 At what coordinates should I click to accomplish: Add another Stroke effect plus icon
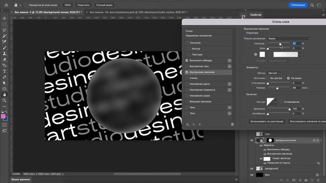coord(229,60)
